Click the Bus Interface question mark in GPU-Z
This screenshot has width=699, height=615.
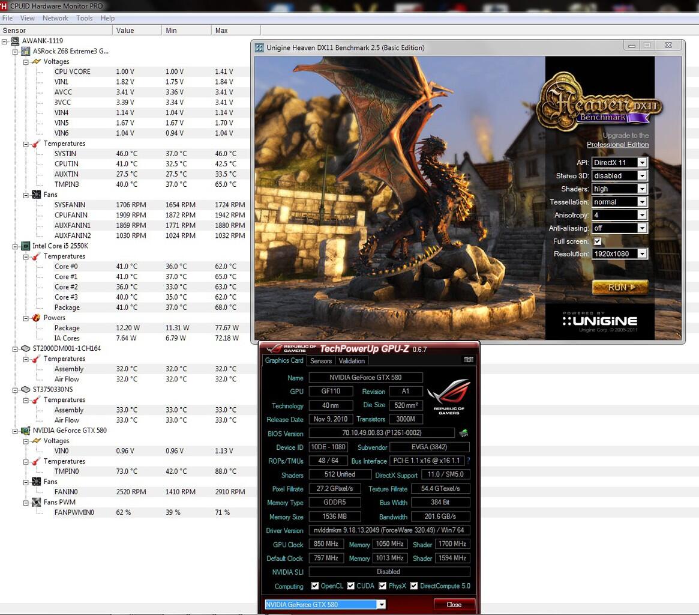click(468, 461)
